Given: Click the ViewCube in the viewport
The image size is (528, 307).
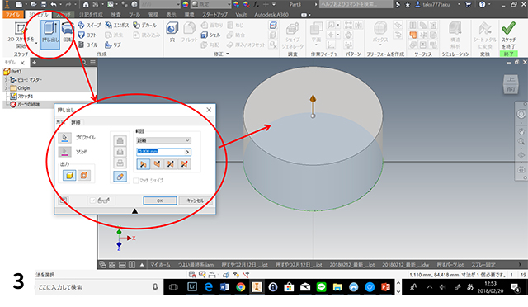Looking at the screenshot, I should pyautogui.click(x=511, y=84).
